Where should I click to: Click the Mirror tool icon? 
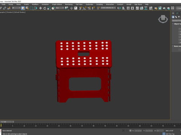click(119, 8)
